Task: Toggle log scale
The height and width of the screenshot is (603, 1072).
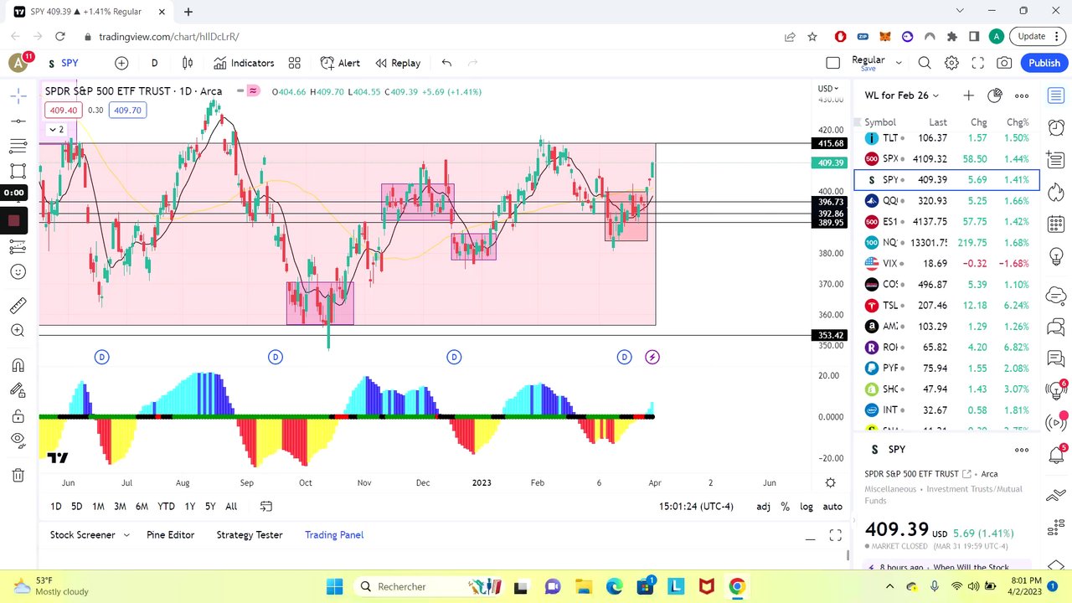Action: (x=807, y=506)
